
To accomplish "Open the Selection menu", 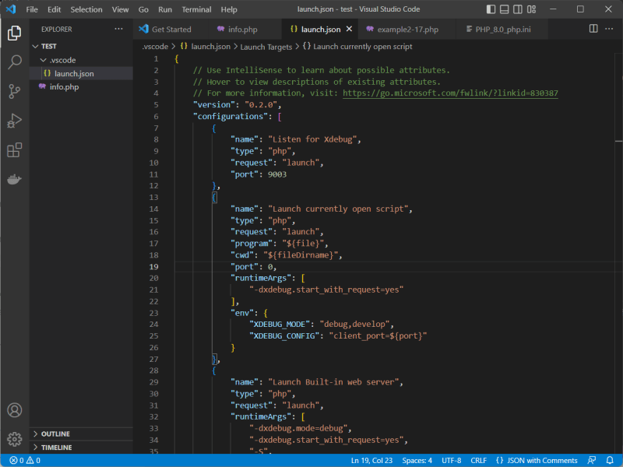I will click(86, 9).
